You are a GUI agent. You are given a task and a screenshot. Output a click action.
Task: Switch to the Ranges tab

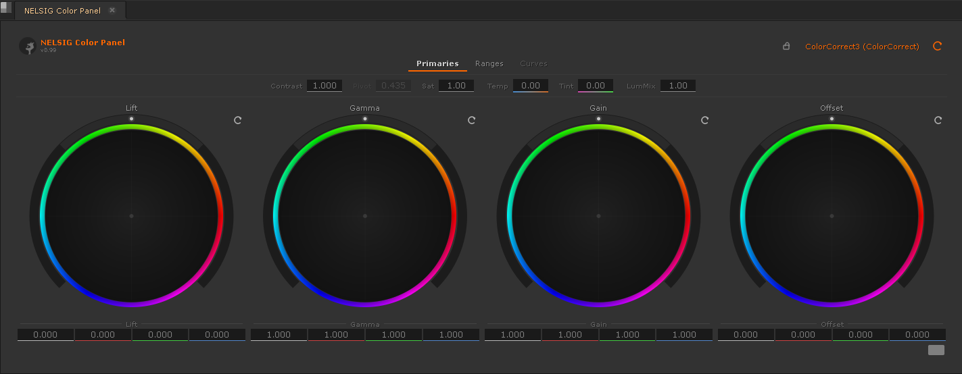click(x=489, y=63)
